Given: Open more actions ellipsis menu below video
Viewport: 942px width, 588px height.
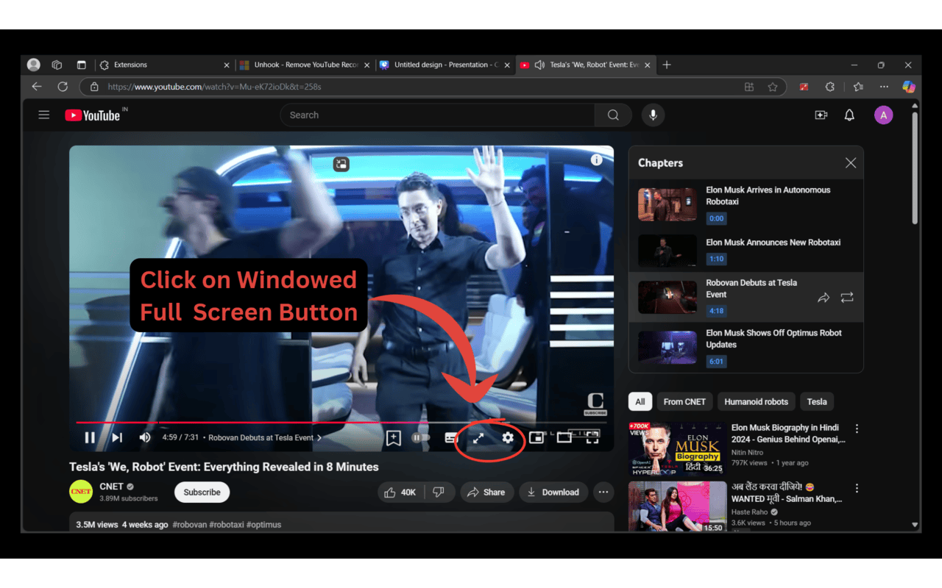Looking at the screenshot, I should [x=603, y=492].
